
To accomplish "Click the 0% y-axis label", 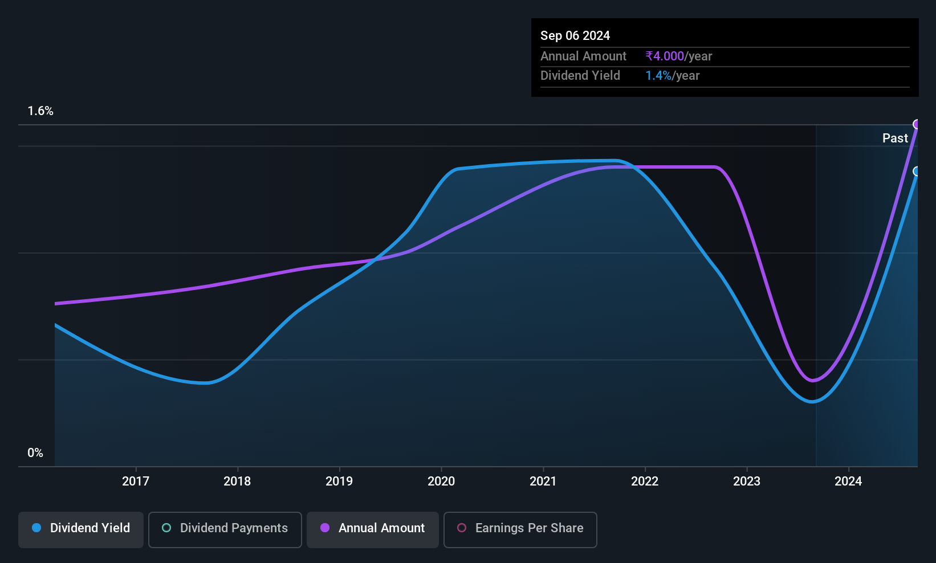I will 35,453.
